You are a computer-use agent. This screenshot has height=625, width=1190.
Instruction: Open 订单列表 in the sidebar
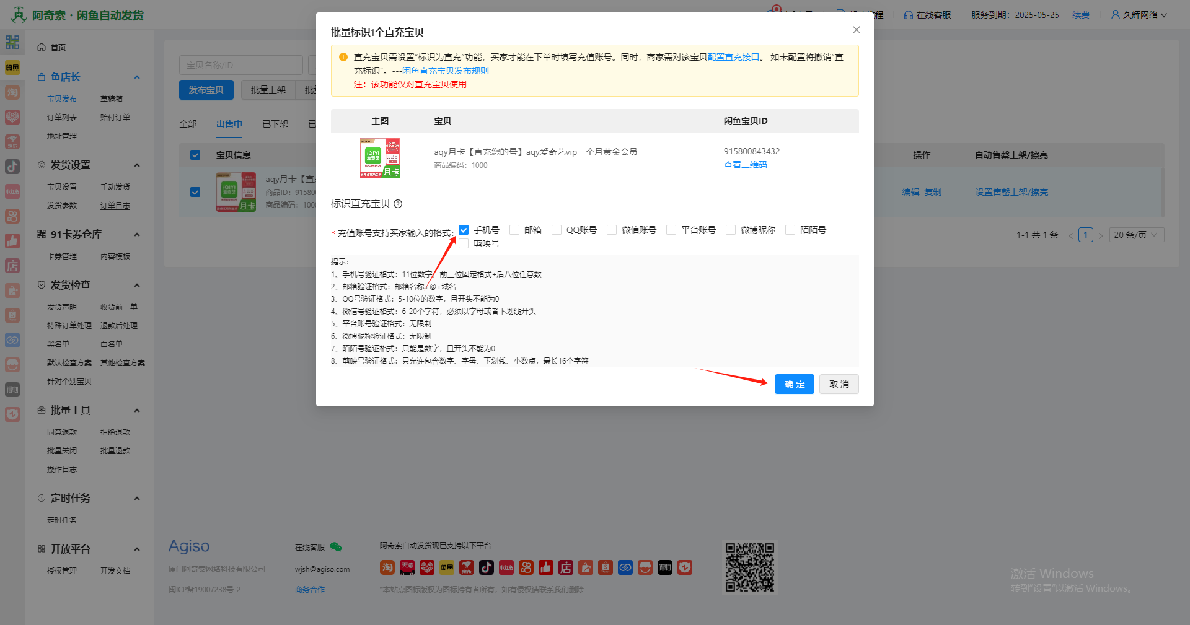coord(62,117)
